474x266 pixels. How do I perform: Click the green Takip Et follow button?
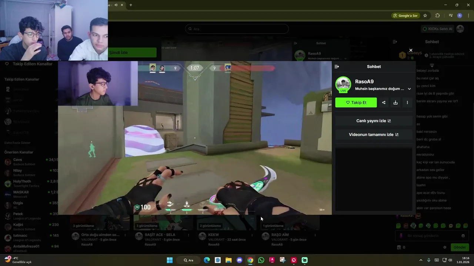356,103
